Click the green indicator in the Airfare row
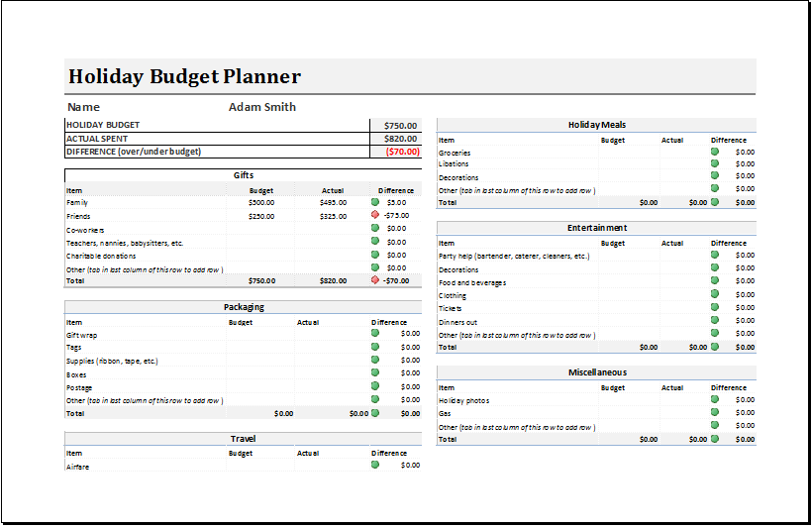811x528 pixels. (375, 465)
